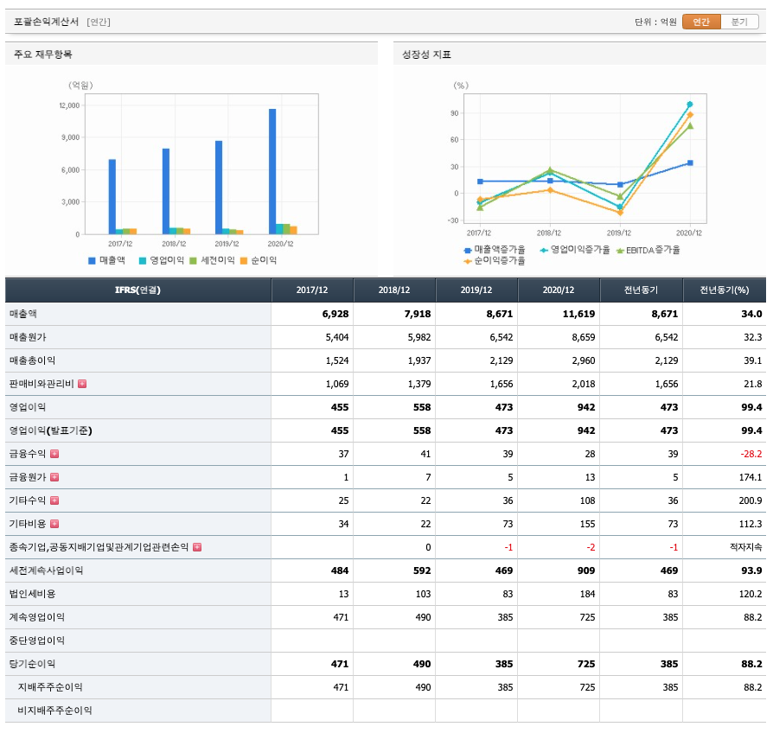Click the 법인세비용 row label

[33, 594]
